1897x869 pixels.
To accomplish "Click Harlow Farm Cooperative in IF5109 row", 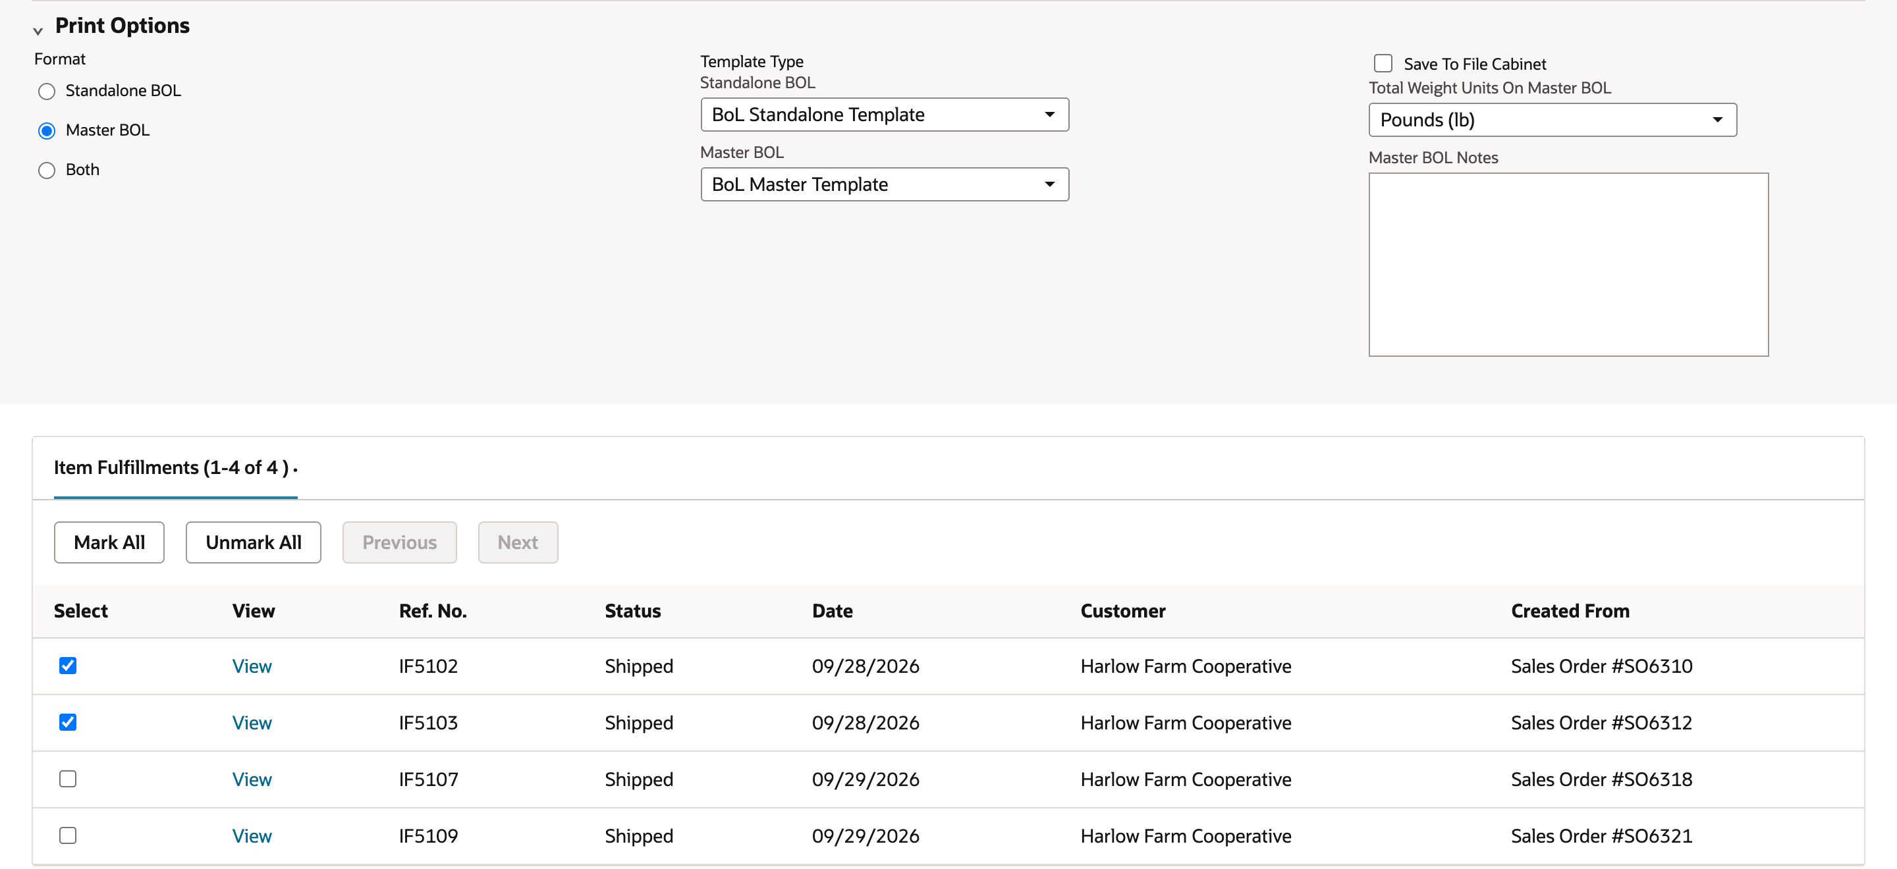I will pos(1186,837).
